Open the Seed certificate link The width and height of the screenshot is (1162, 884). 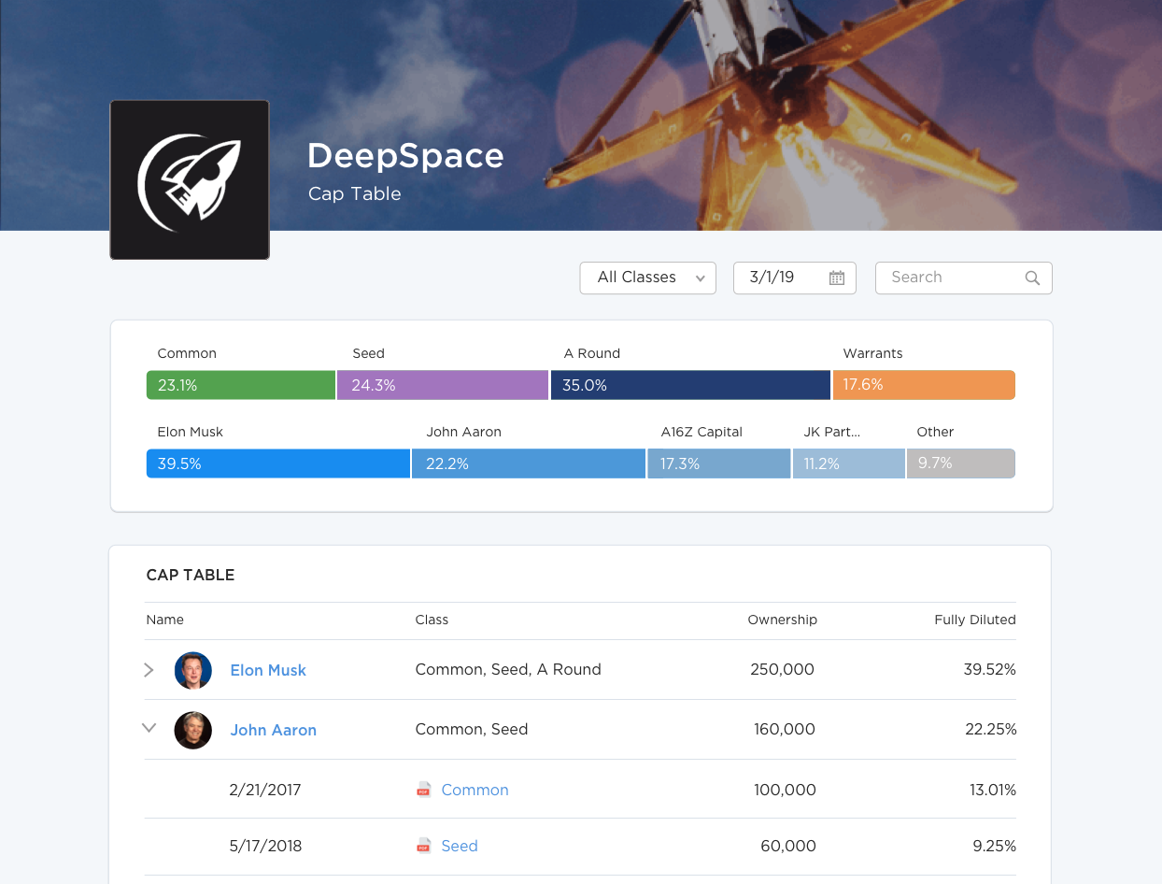460,846
